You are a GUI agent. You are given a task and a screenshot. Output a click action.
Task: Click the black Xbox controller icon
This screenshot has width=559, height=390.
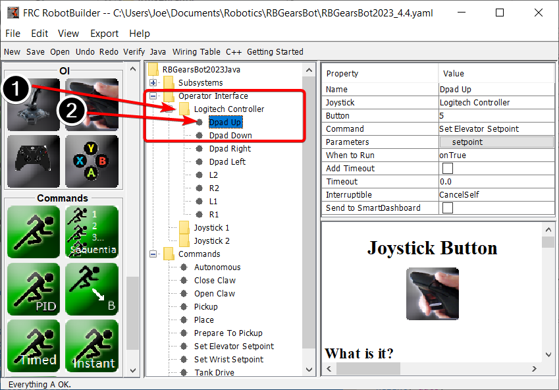click(x=34, y=159)
